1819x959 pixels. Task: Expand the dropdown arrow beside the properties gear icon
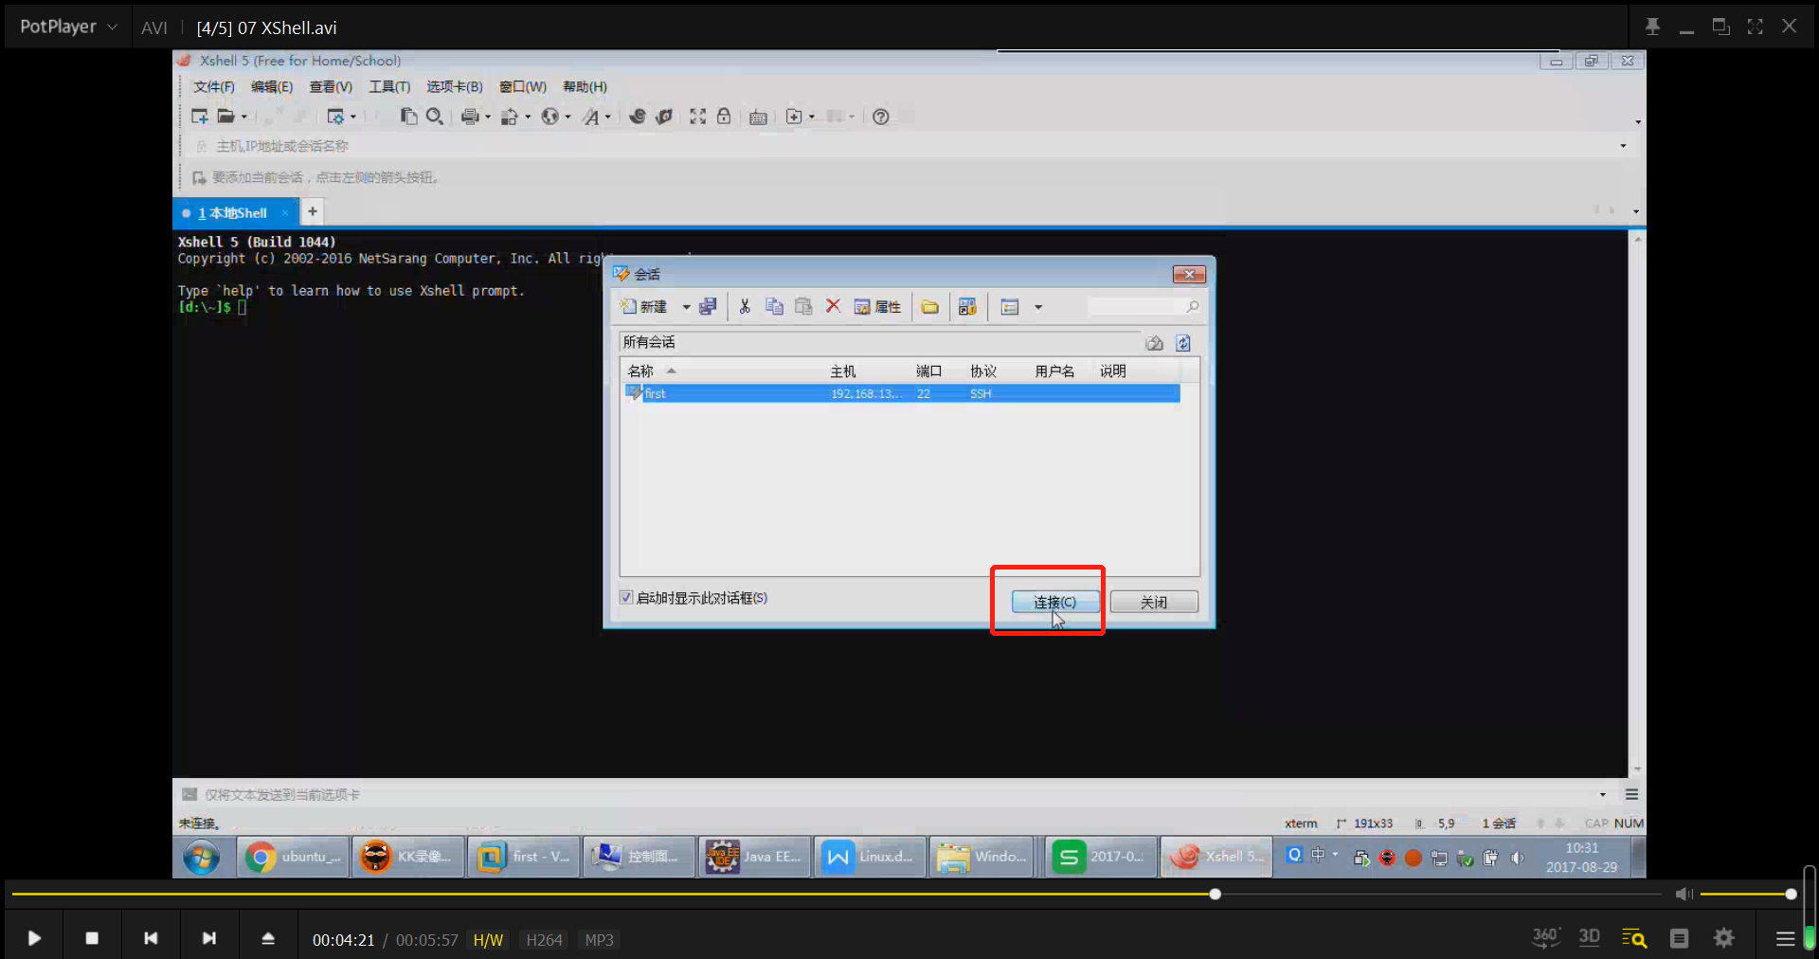pyautogui.click(x=353, y=117)
